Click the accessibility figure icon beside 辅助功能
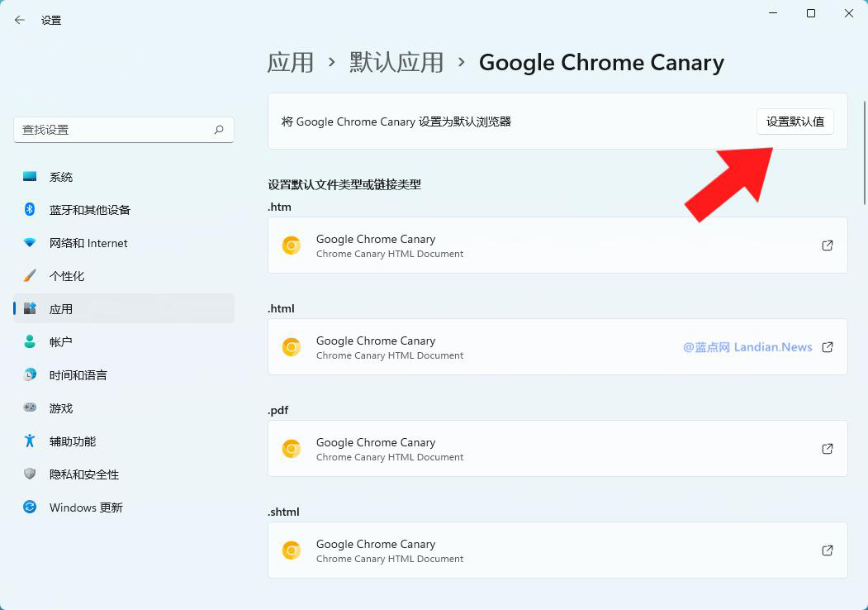 (30, 441)
